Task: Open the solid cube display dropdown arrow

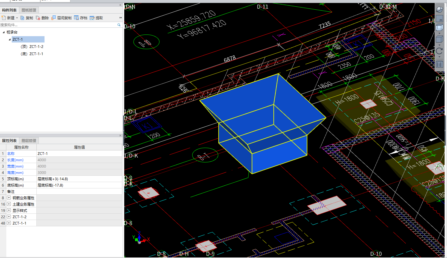Action: [439, 45]
